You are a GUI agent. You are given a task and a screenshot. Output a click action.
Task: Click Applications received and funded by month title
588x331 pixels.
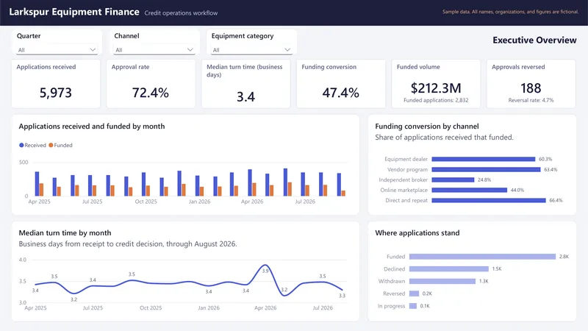point(91,127)
